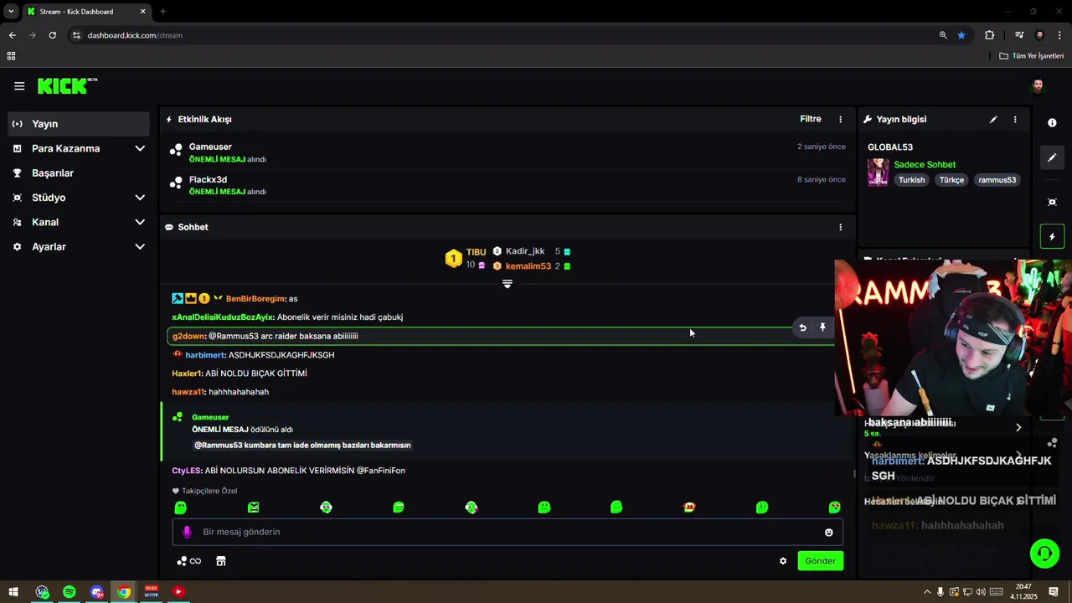Open YouTube app in the taskbar

(x=178, y=592)
